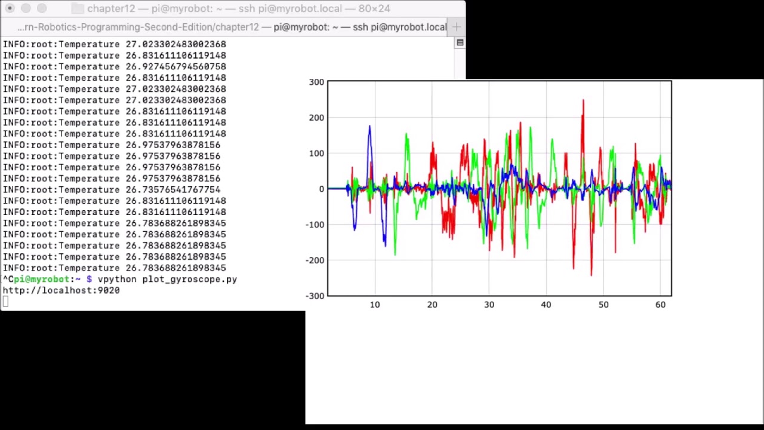This screenshot has height=430, width=764.
Task: Open a new terminal tab with plus button
Action: [x=457, y=27]
